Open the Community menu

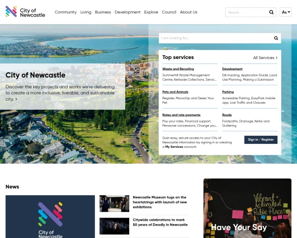point(65,12)
